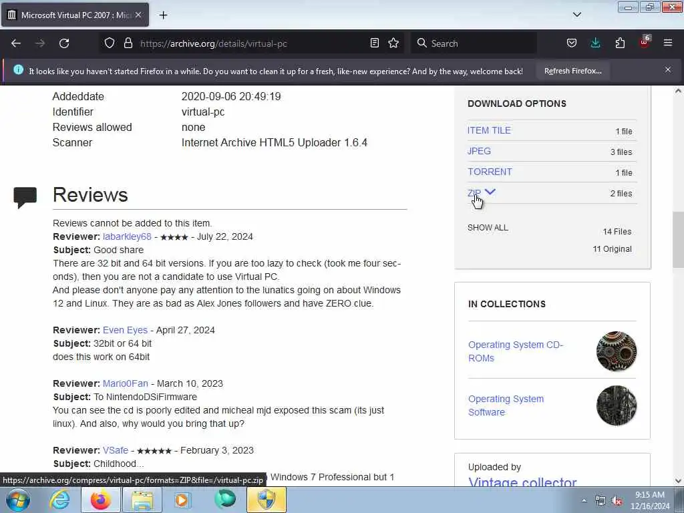The width and height of the screenshot is (684, 513).
Task: Bookmark this page with the star icon
Action: [x=393, y=43]
